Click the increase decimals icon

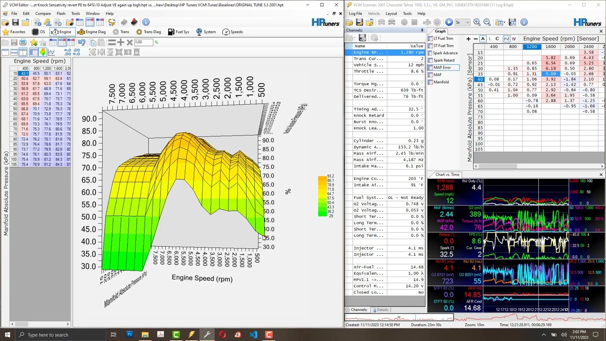(x=68, y=52)
